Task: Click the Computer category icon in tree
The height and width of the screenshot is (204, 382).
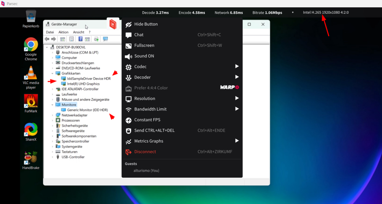Action: (58, 58)
